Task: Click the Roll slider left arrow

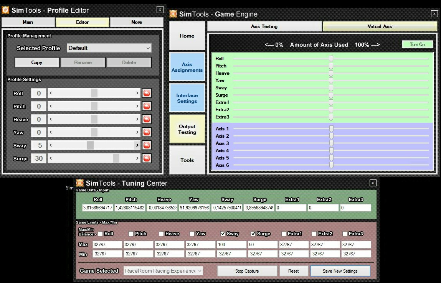Action: (51, 93)
